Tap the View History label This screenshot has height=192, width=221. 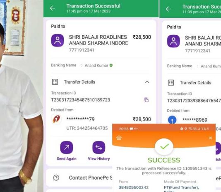[x=99, y=159]
